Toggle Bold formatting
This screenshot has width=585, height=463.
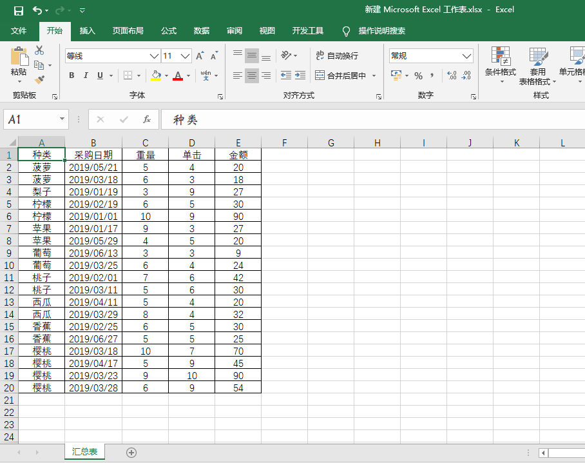pyautogui.click(x=72, y=75)
